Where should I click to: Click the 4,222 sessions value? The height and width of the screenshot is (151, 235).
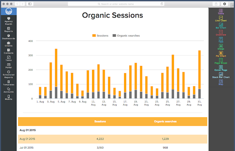pos(100,139)
